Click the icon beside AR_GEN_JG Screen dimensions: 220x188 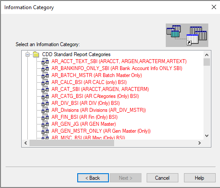coord(45,124)
